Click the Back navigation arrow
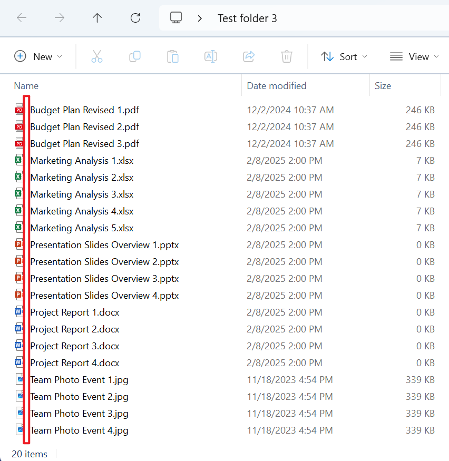 tap(22, 18)
